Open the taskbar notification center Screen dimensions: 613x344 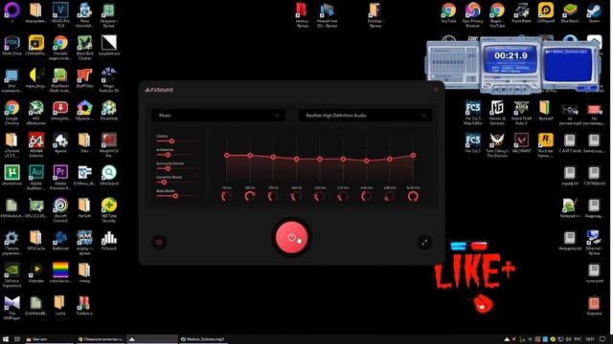pos(602,339)
